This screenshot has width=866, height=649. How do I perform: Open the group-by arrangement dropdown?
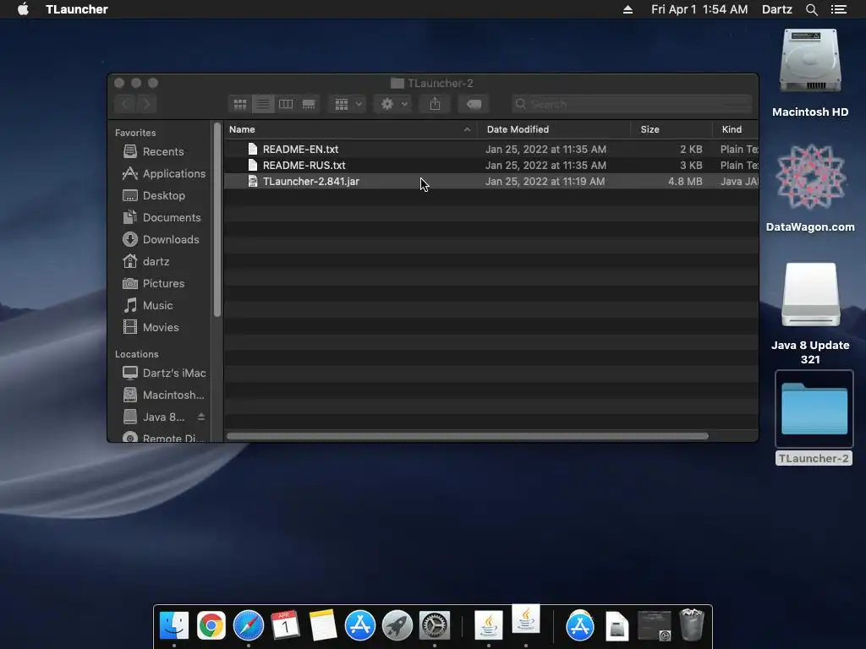[348, 104]
